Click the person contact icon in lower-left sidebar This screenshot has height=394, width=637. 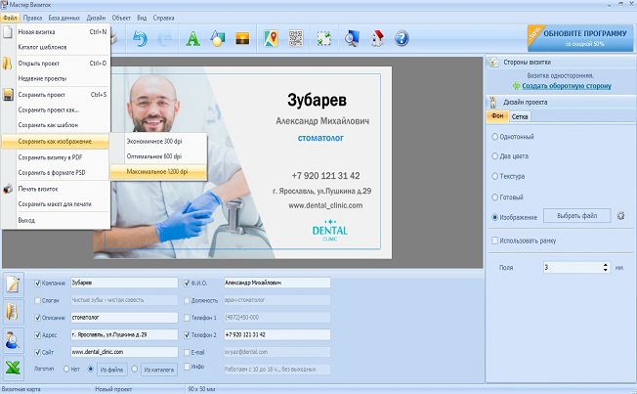12,340
